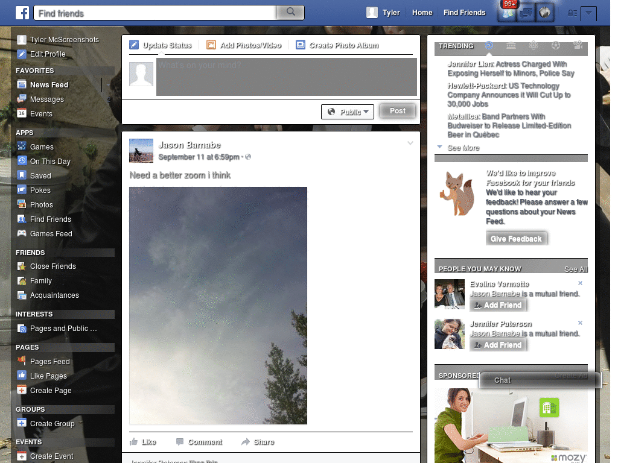Select Update Status tab
Image resolution: width=618 pixels, height=463 pixels.
[x=161, y=45]
